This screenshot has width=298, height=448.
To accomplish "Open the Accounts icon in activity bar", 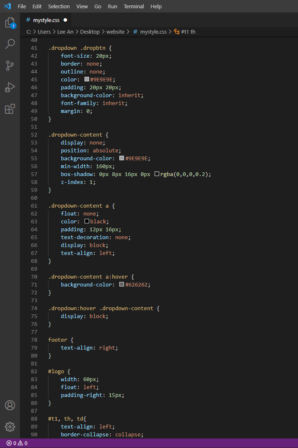I will pos(10,405).
